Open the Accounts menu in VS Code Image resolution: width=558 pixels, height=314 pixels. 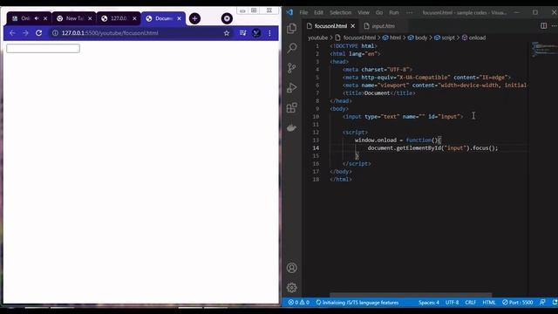click(x=292, y=268)
